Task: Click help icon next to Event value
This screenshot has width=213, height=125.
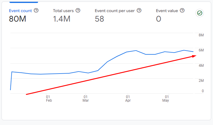Action: (x=182, y=11)
